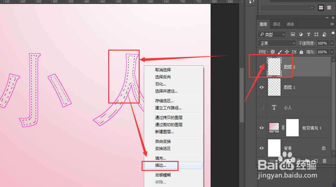This screenshot has height=187, width=336.
Task: Filter layers by pixel image icon
Action: pos(293,34)
